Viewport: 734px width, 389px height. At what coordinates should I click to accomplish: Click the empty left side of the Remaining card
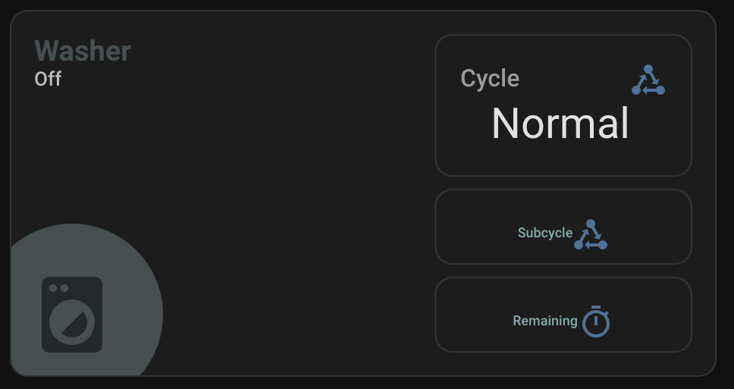coord(470,315)
